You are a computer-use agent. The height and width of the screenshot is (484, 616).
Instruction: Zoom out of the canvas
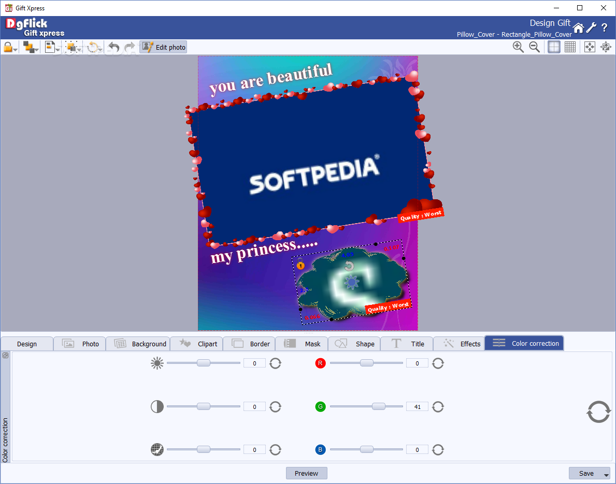(x=534, y=47)
